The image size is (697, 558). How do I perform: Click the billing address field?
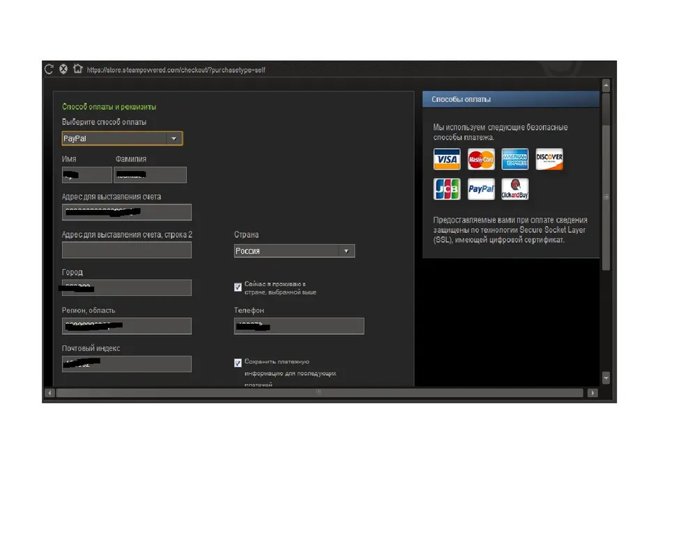[127, 212]
